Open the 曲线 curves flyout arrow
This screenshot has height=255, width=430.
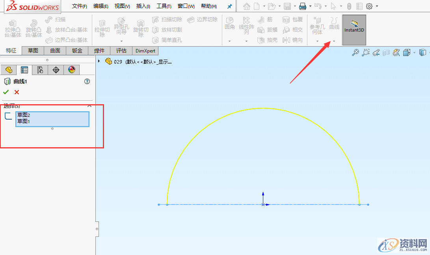click(334, 41)
